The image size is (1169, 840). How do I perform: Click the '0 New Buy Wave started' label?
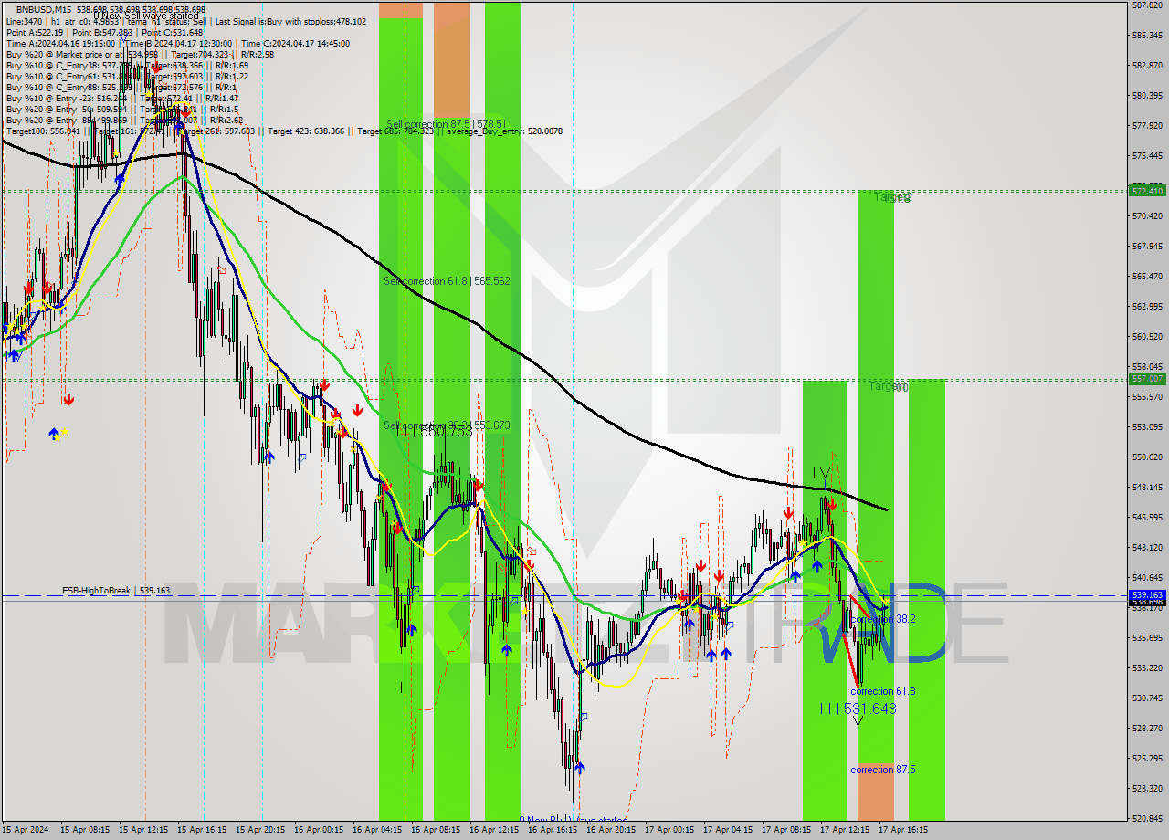coord(574,820)
